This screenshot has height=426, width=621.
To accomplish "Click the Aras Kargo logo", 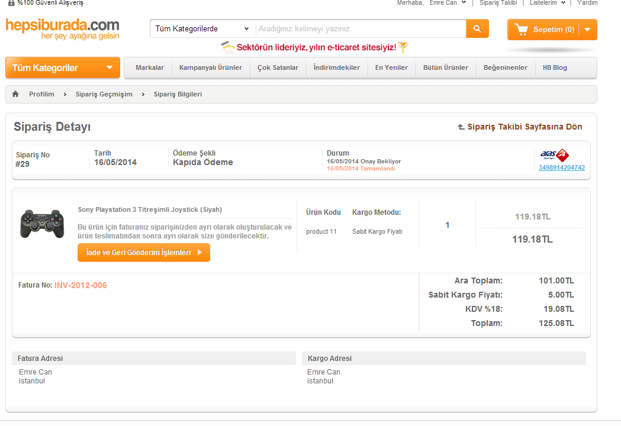I will pos(555,155).
